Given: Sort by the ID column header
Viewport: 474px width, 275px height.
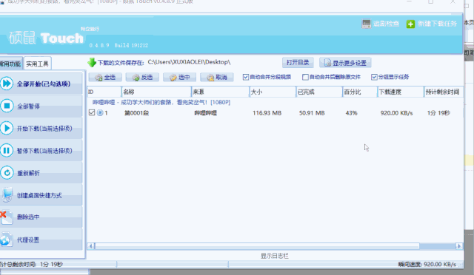Looking at the screenshot, I should (104, 92).
